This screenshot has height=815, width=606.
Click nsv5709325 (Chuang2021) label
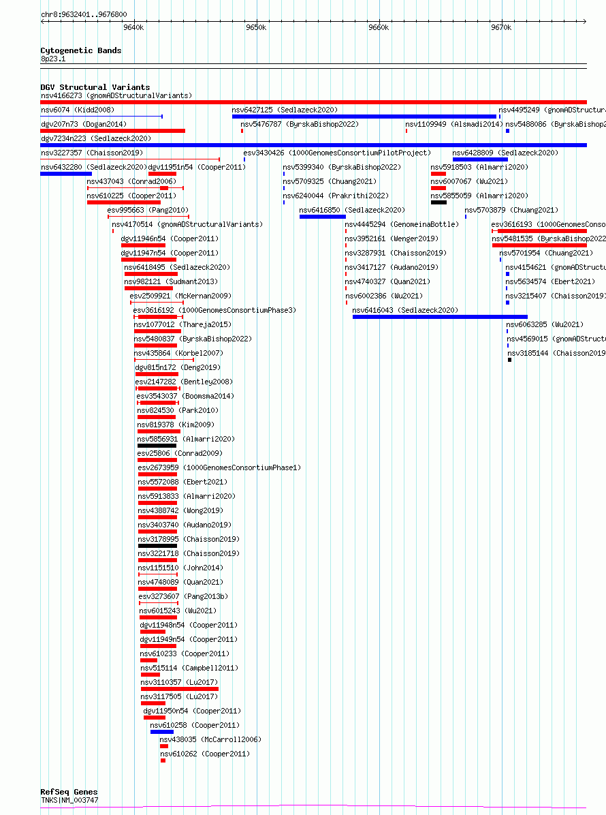pyautogui.click(x=330, y=181)
